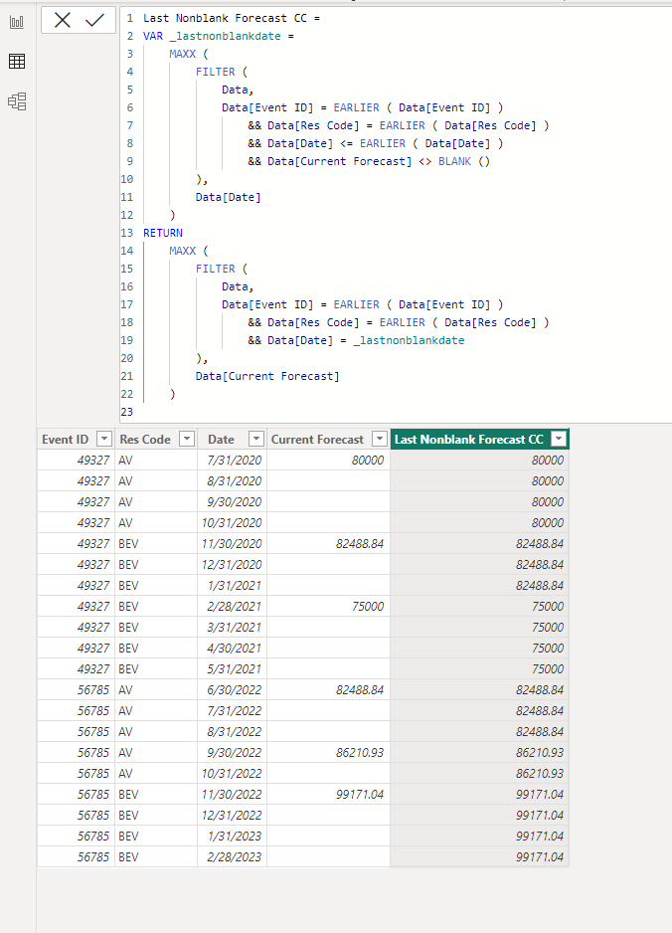Select Res Code cell in the 11/30/2020 row
The image size is (672, 933).
coord(156,543)
